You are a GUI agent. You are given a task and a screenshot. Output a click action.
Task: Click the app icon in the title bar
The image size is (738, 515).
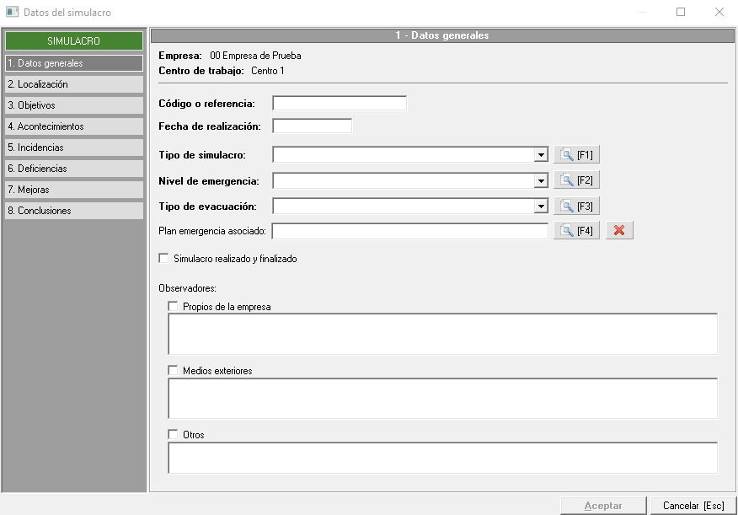pyautogui.click(x=13, y=13)
